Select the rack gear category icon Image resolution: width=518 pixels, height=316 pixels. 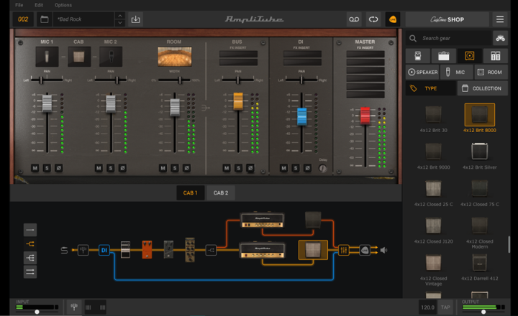[x=495, y=56]
